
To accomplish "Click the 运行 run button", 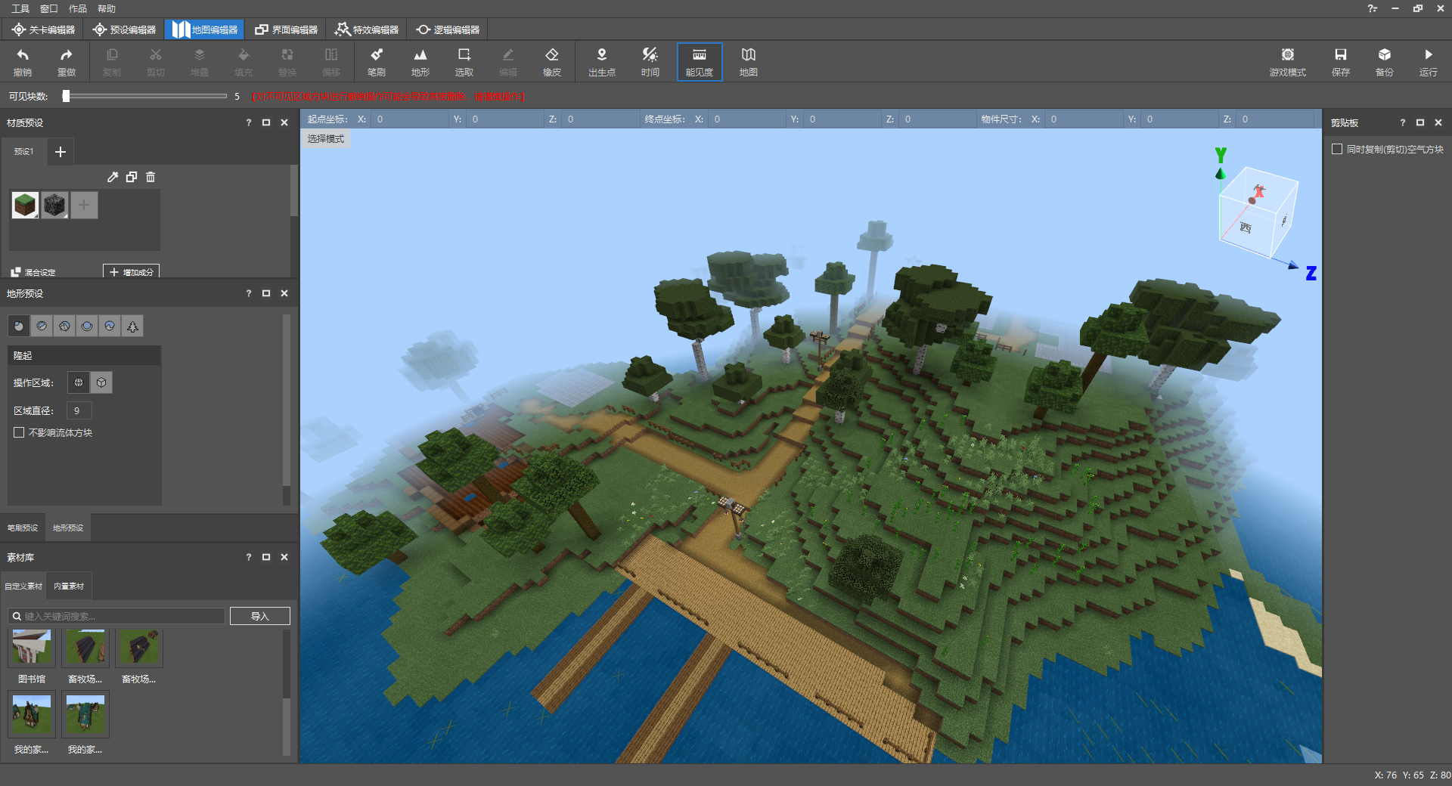I will click(x=1429, y=62).
